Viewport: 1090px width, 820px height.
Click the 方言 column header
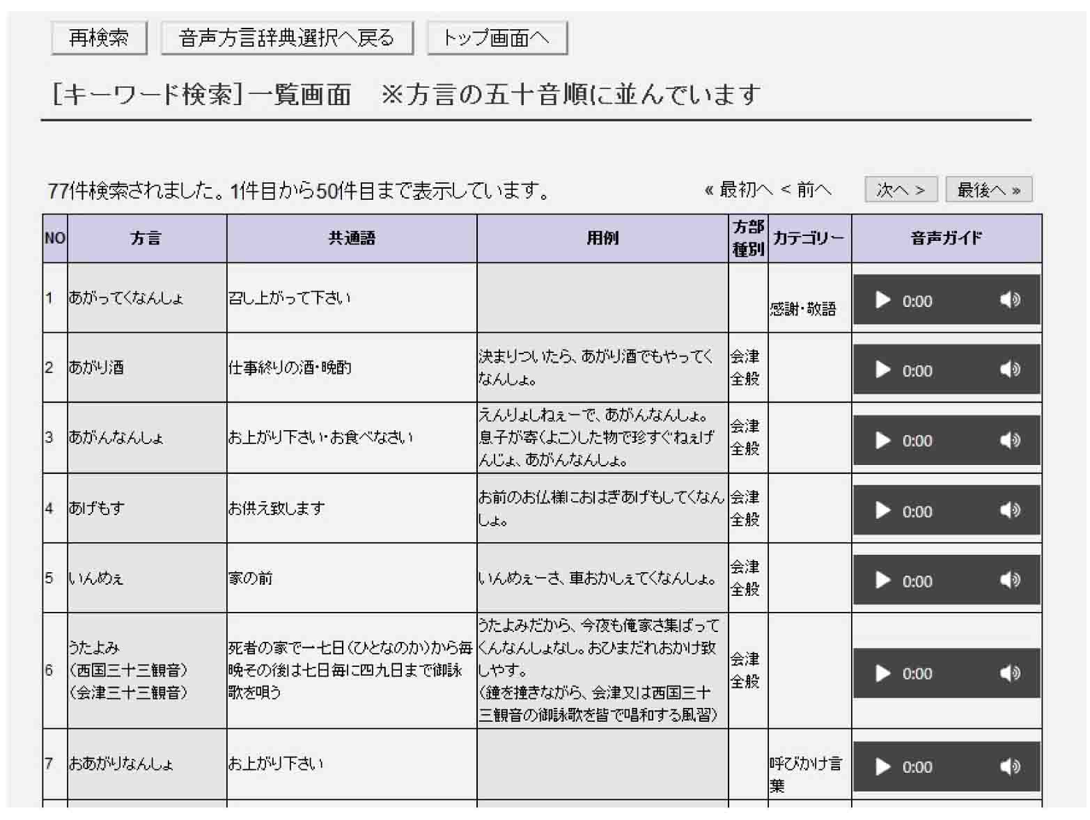pyautogui.click(x=146, y=238)
